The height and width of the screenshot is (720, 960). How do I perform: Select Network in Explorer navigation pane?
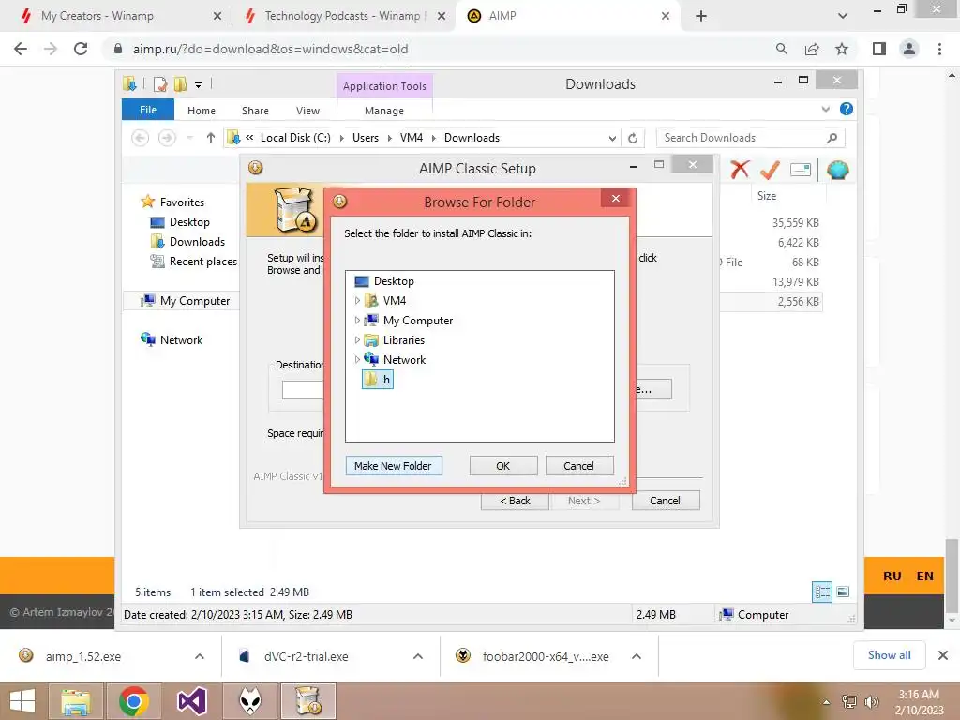pyautogui.click(x=181, y=339)
